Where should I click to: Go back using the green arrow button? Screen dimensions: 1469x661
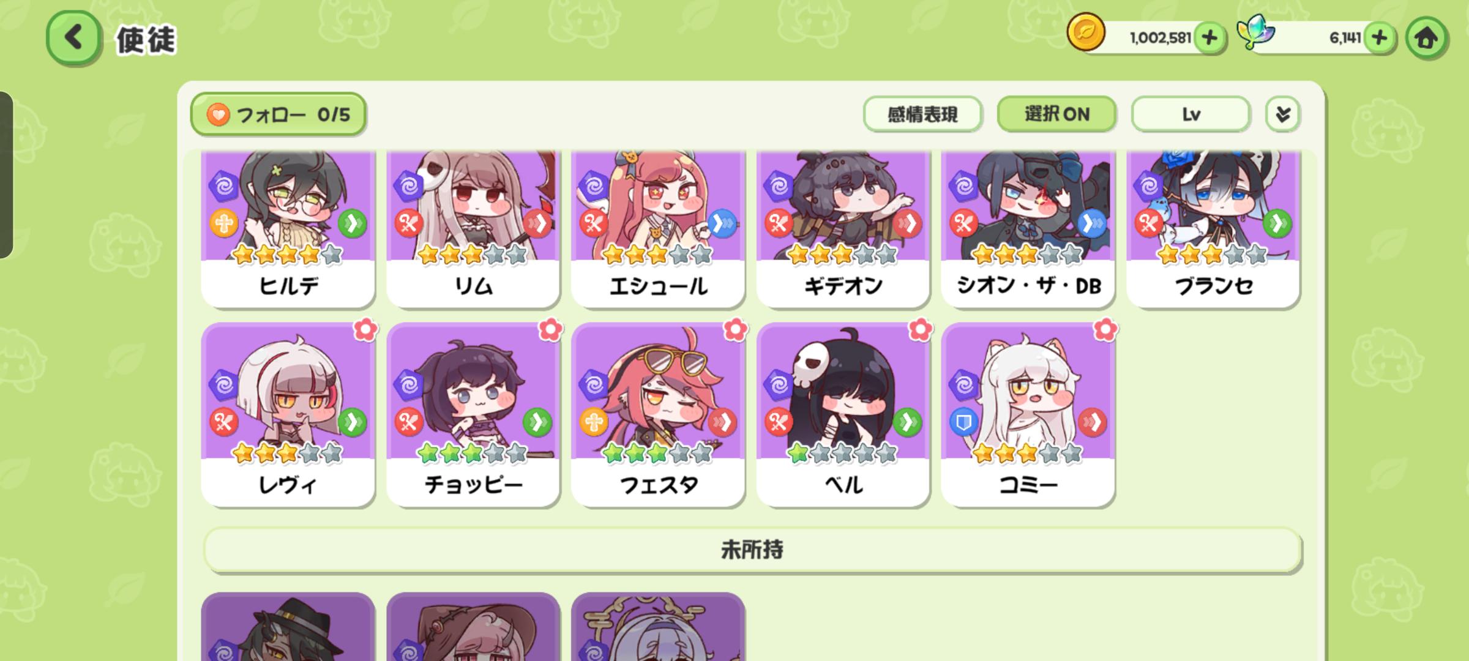point(73,38)
